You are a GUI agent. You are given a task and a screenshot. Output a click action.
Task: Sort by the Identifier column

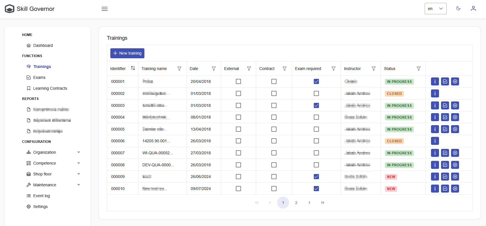coord(133,68)
